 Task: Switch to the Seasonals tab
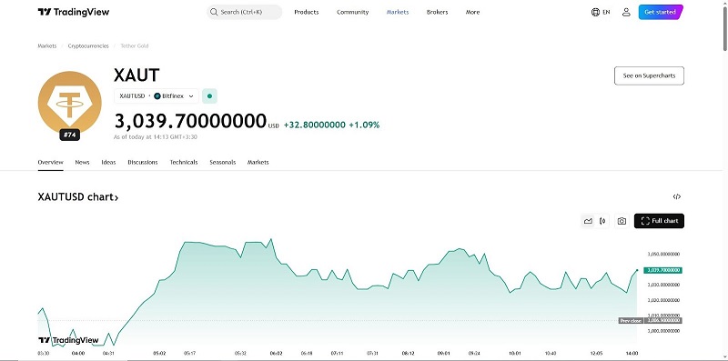pyautogui.click(x=223, y=163)
